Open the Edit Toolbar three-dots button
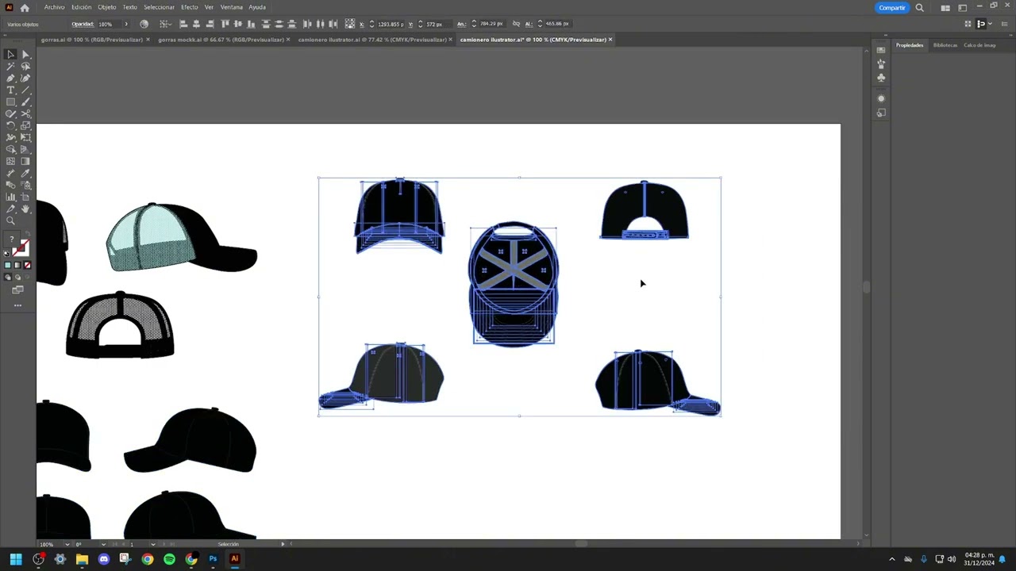The image size is (1016, 571). [x=17, y=305]
